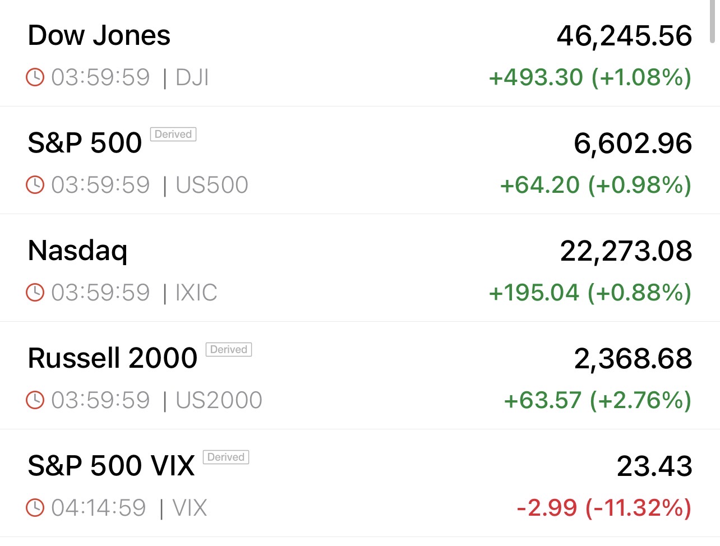The height and width of the screenshot is (546, 720).
Task: Click the Derived badge next to Russell 2000
Action: pyautogui.click(x=229, y=350)
